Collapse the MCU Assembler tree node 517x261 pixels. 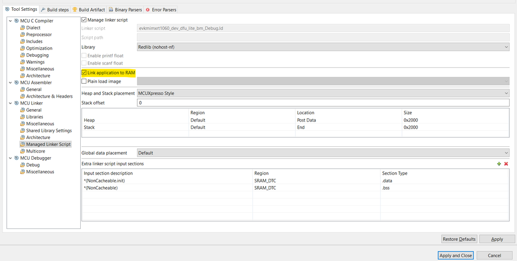pos(10,83)
